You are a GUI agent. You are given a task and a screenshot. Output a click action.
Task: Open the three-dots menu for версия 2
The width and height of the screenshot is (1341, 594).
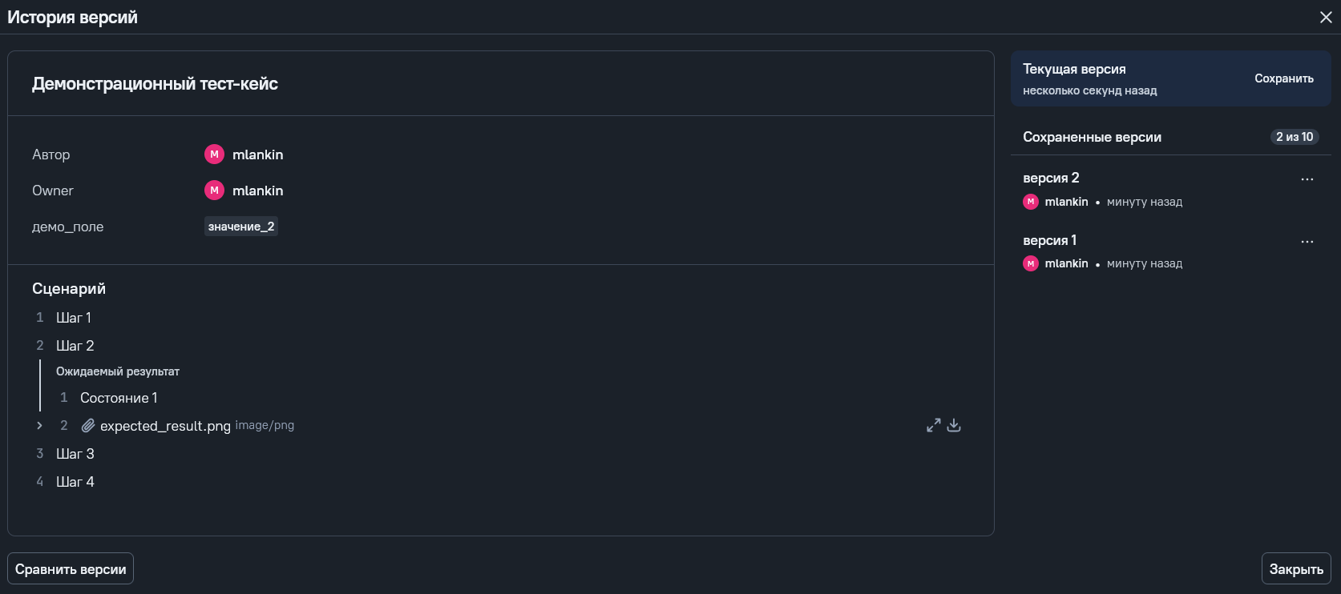1307,179
